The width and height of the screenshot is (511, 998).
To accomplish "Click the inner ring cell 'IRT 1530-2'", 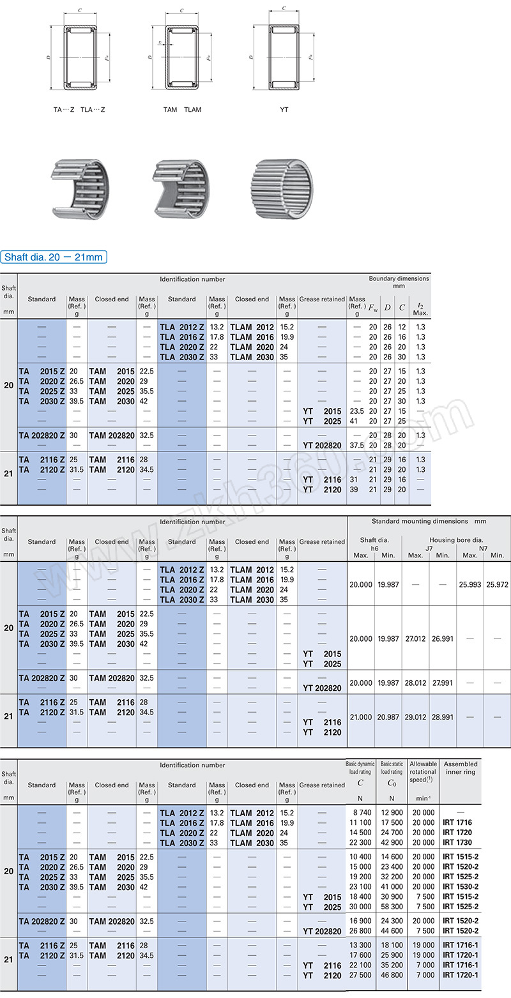I will click(x=461, y=887).
